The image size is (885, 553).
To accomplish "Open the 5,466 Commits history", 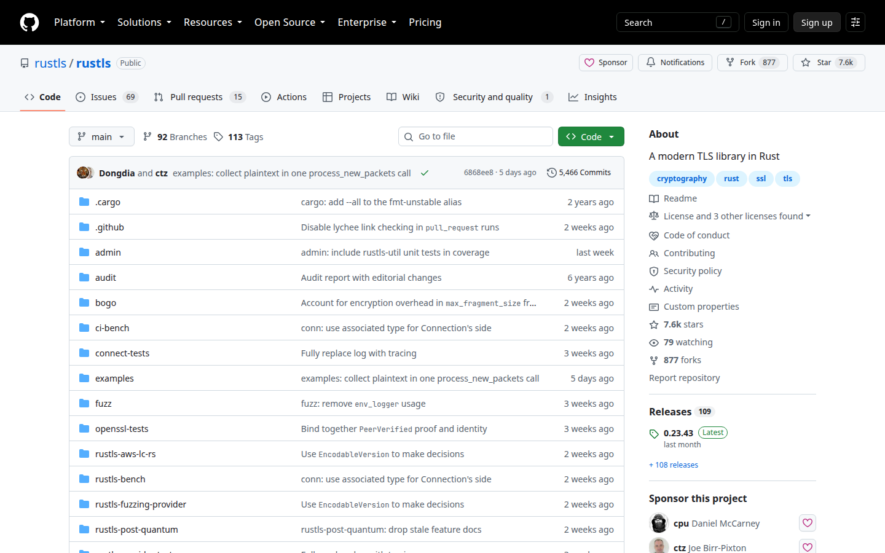I will pyautogui.click(x=579, y=173).
